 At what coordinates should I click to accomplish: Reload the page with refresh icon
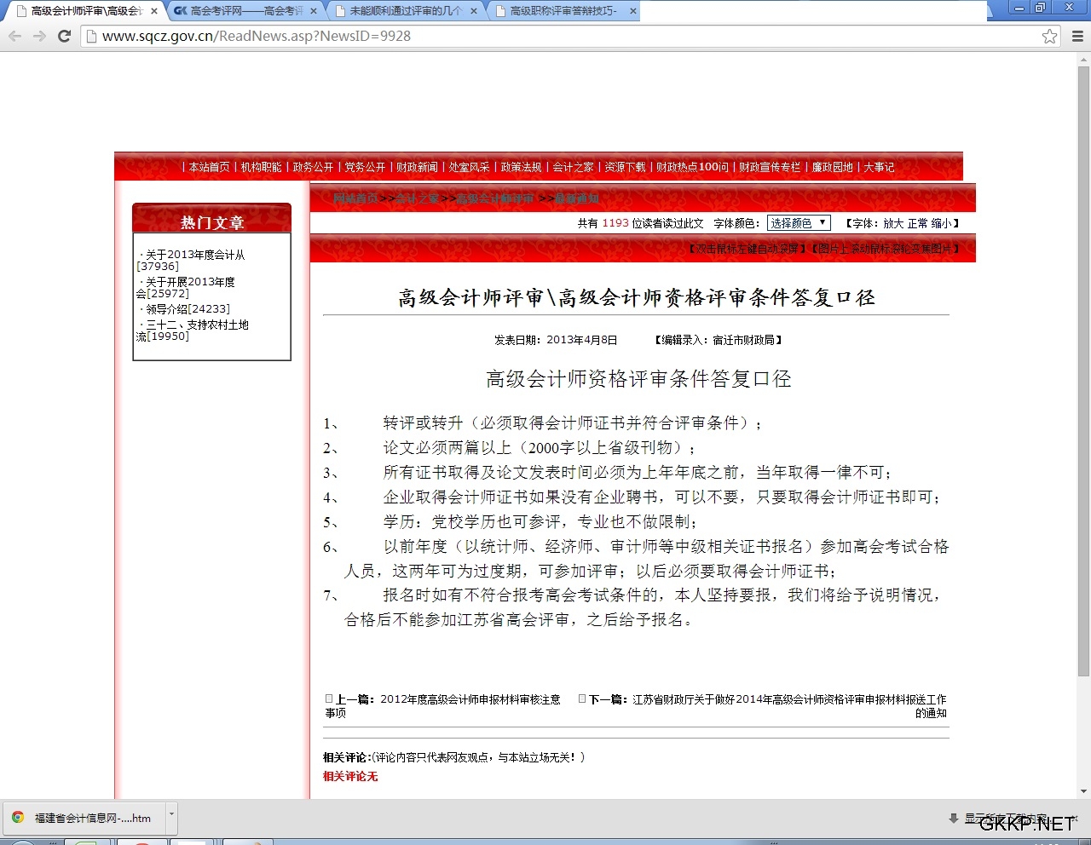[64, 36]
